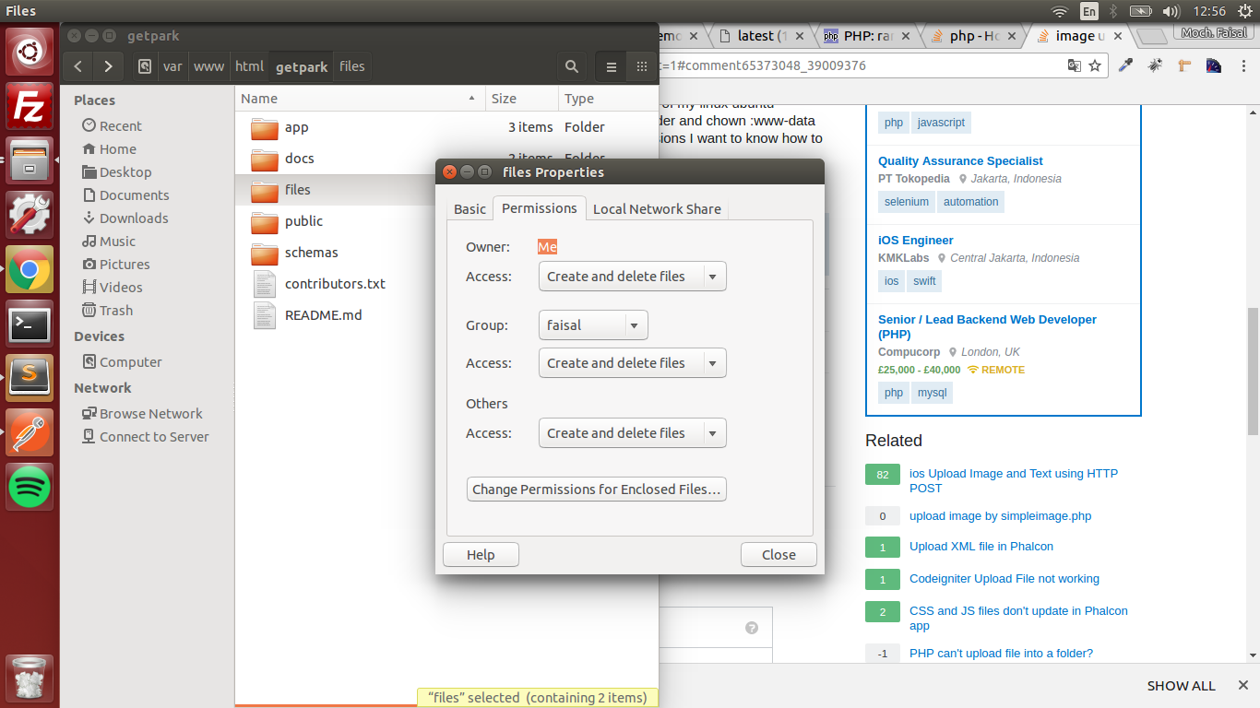
Task: Open the Local Network Share tab
Action: [657, 209]
